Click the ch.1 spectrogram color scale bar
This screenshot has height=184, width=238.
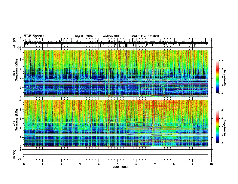click(218, 77)
